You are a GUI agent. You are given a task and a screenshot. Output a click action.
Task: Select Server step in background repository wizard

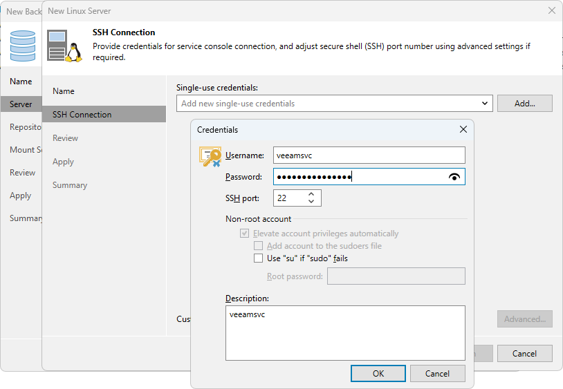tap(21, 104)
